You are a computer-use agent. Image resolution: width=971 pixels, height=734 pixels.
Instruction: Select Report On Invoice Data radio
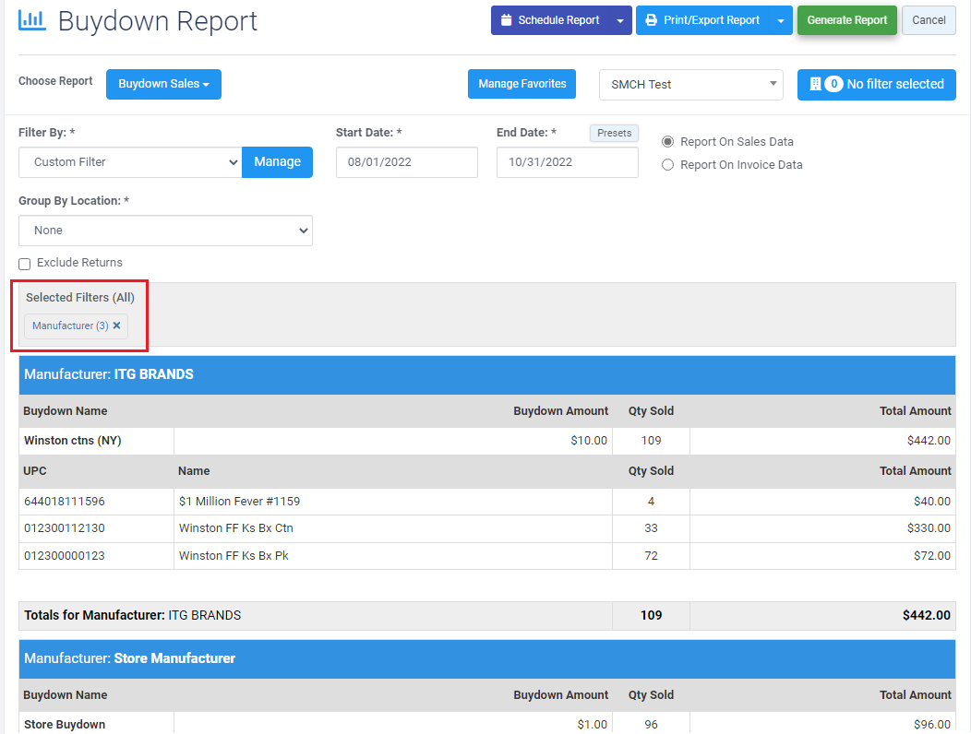click(667, 165)
